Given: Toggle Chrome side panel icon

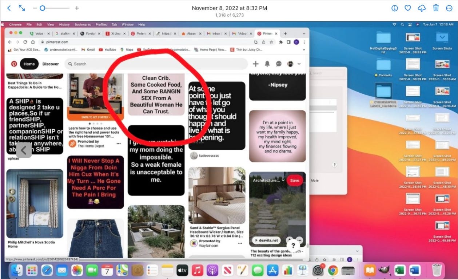Looking at the screenshot, I should [289, 42].
